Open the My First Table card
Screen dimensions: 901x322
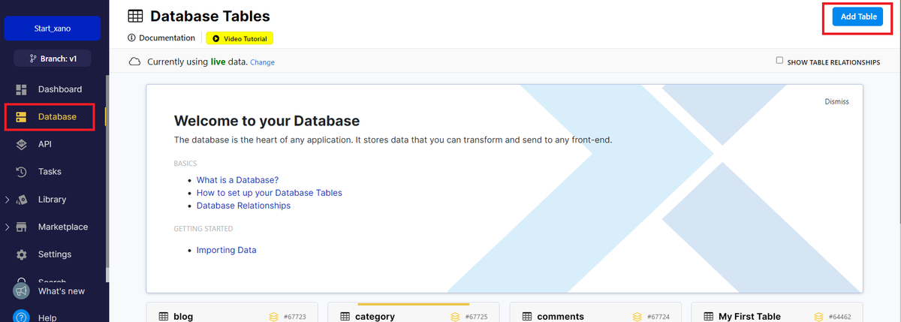pos(777,313)
